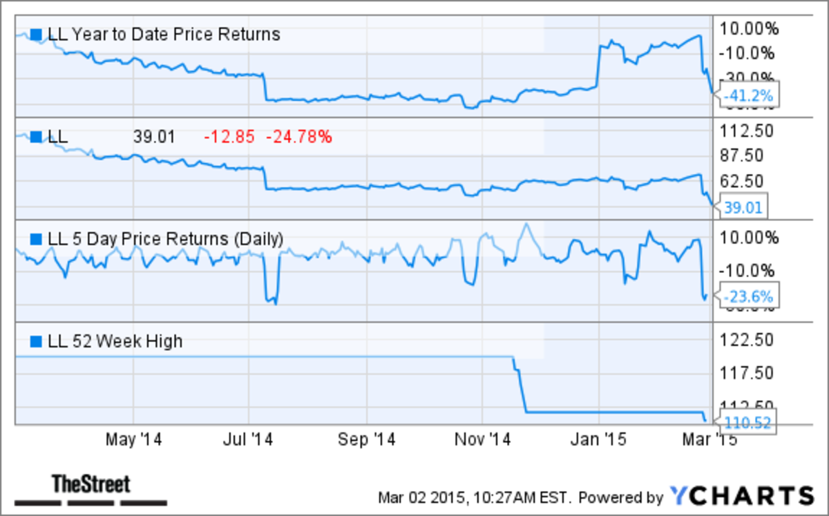Select the -41.2% year-to-date value tag

point(749,96)
